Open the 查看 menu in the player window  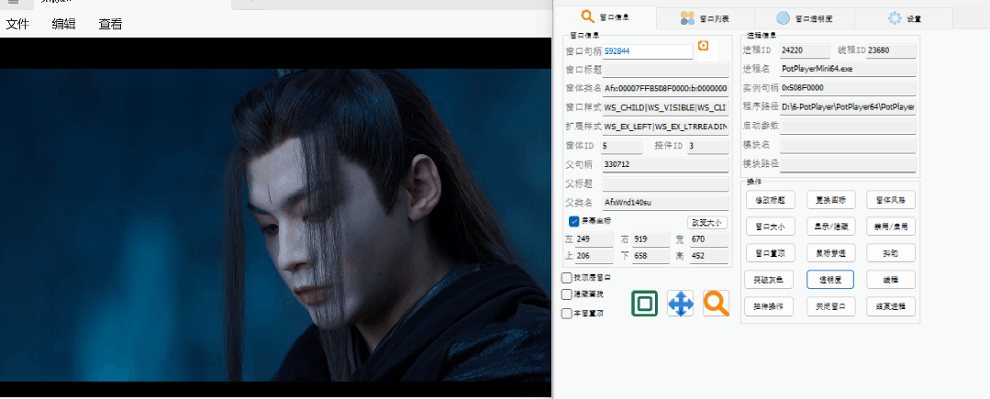click(110, 25)
